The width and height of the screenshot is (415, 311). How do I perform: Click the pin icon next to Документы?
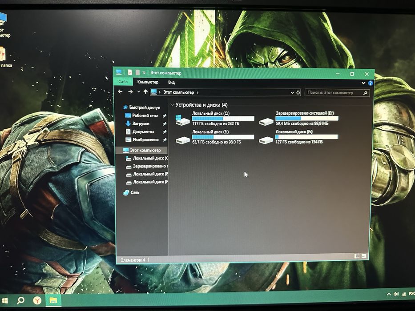(x=165, y=132)
